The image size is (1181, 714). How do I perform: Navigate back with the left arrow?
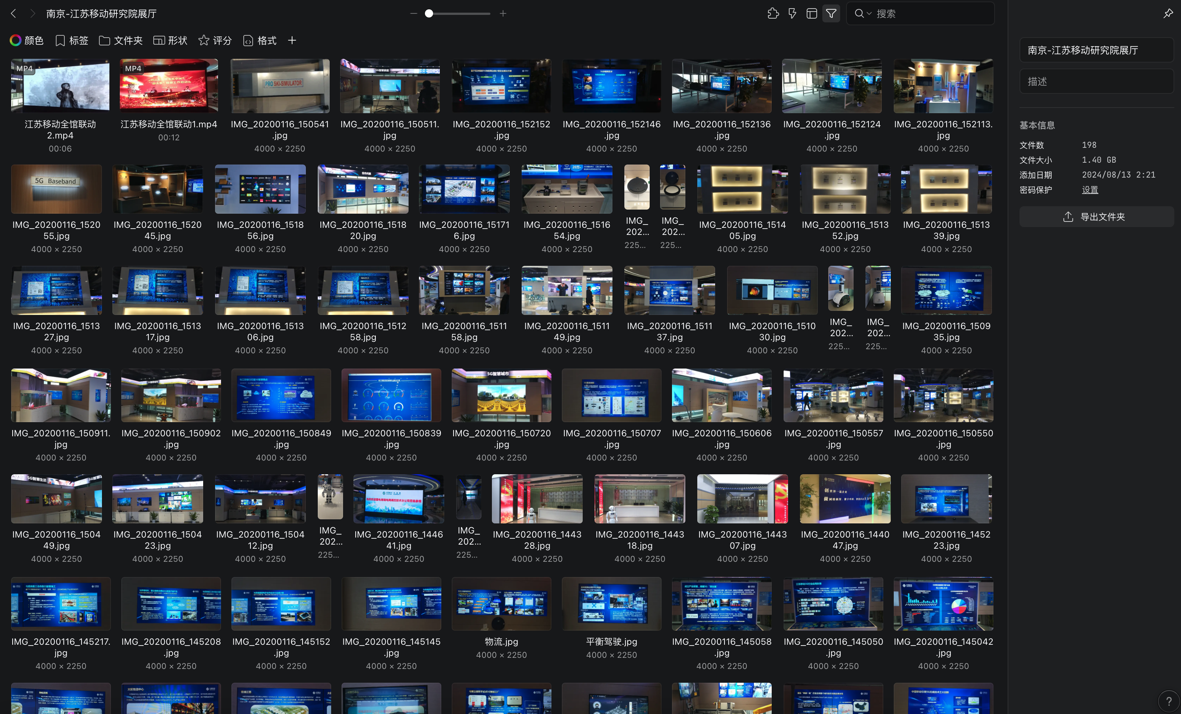13,13
